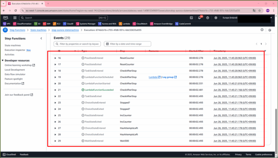Viewport: 278px width, 158px height.
Task: Open Feature spotlight in sidebar
Action: click(x=13, y=79)
